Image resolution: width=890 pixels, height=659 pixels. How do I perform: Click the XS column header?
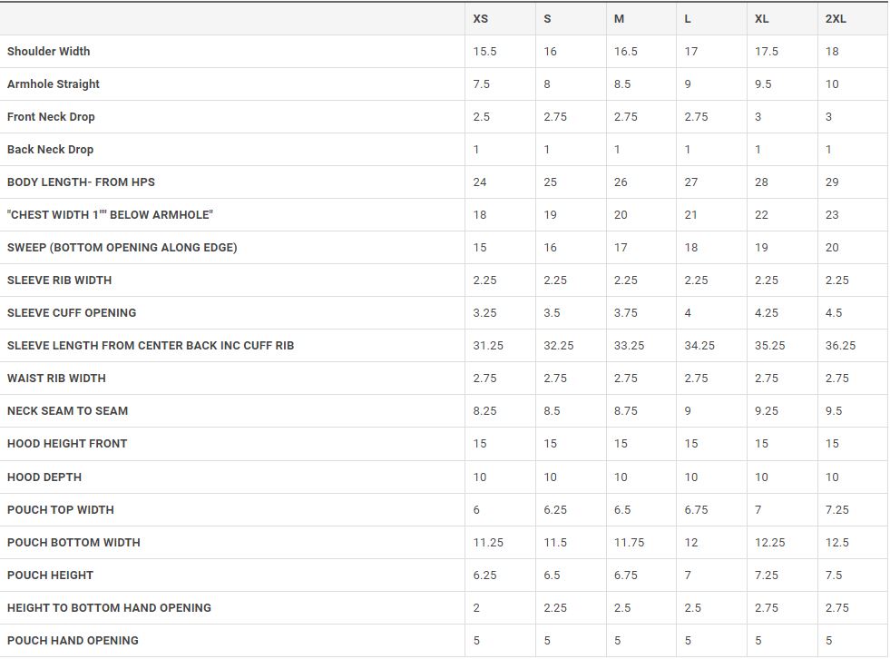click(x=480, y=19)
